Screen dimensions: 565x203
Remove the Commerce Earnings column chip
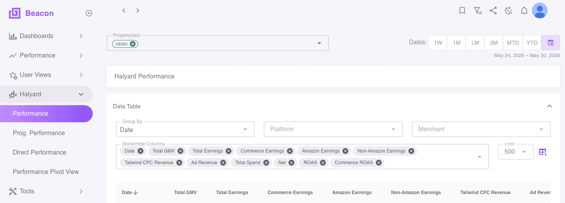coord(290,151)
